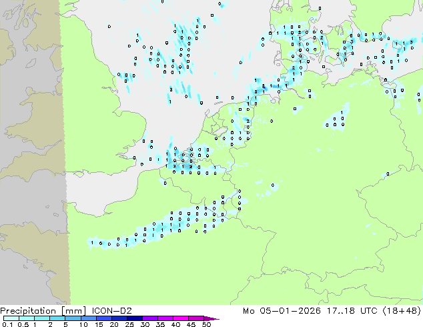The image size is (423, 327).
Task: Click the legend value "30"
Action: [145, 324]
